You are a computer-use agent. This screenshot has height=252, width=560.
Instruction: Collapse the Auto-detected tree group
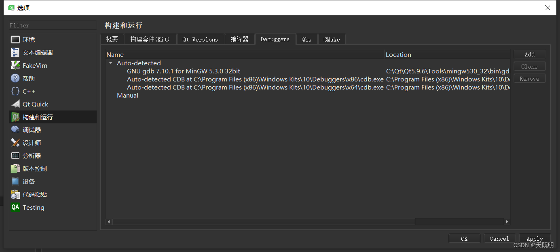tap(110, 63)
